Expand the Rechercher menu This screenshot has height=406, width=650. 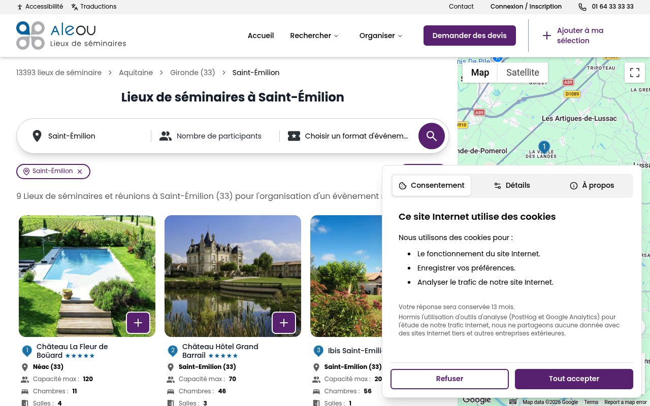click(x=314, y=36)
